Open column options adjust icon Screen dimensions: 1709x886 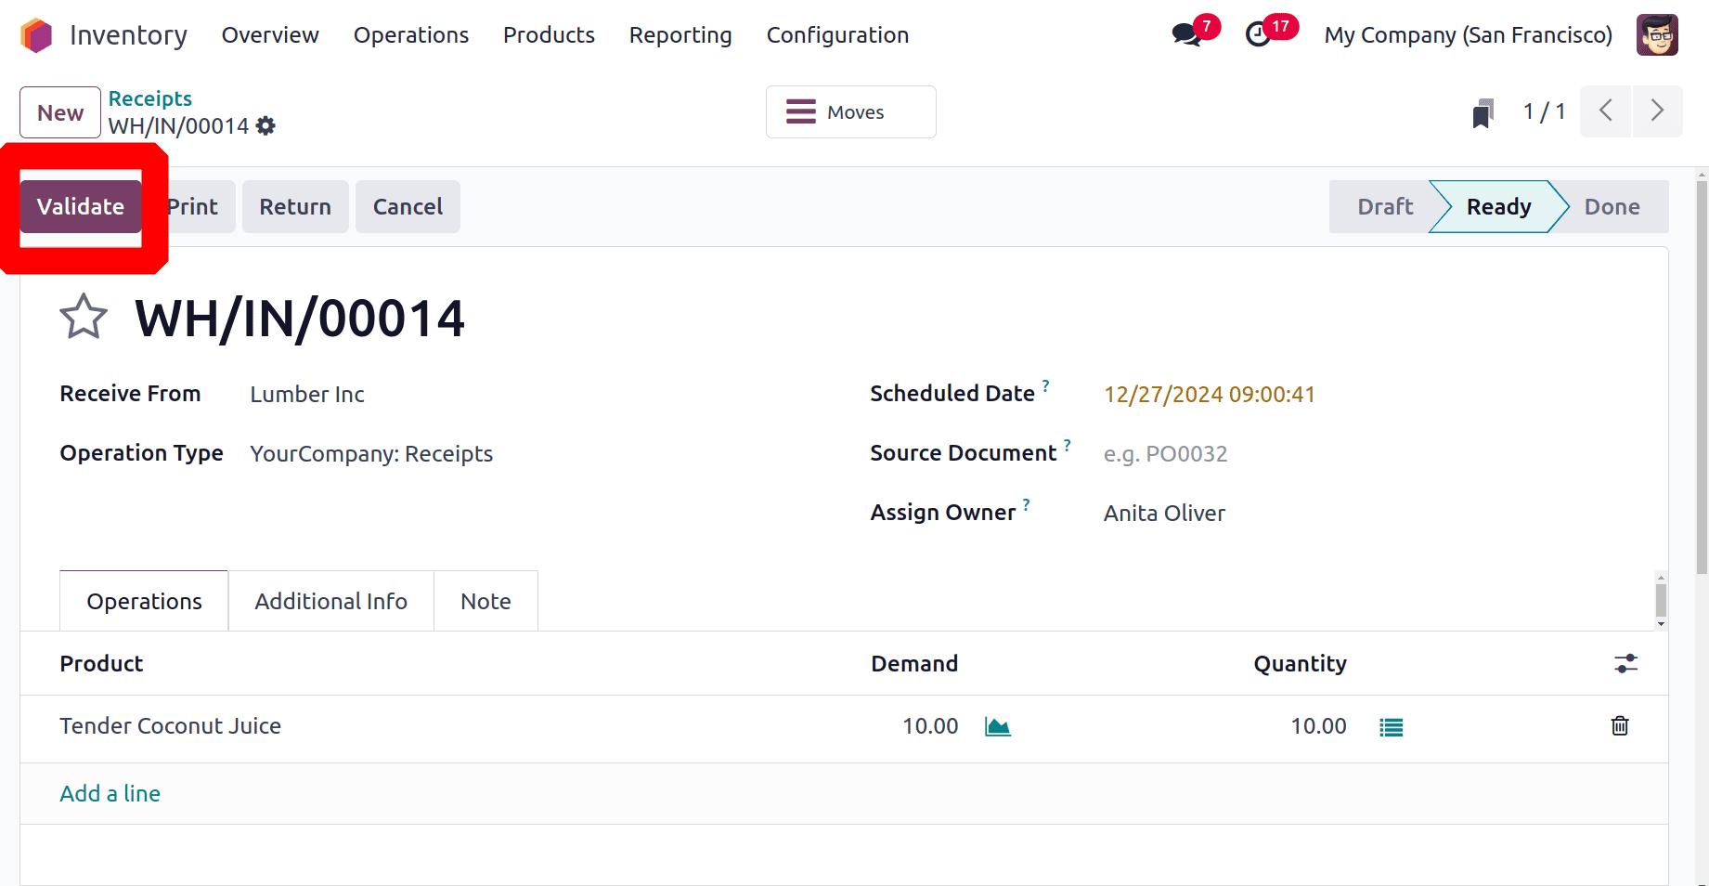coord(1625,663)
